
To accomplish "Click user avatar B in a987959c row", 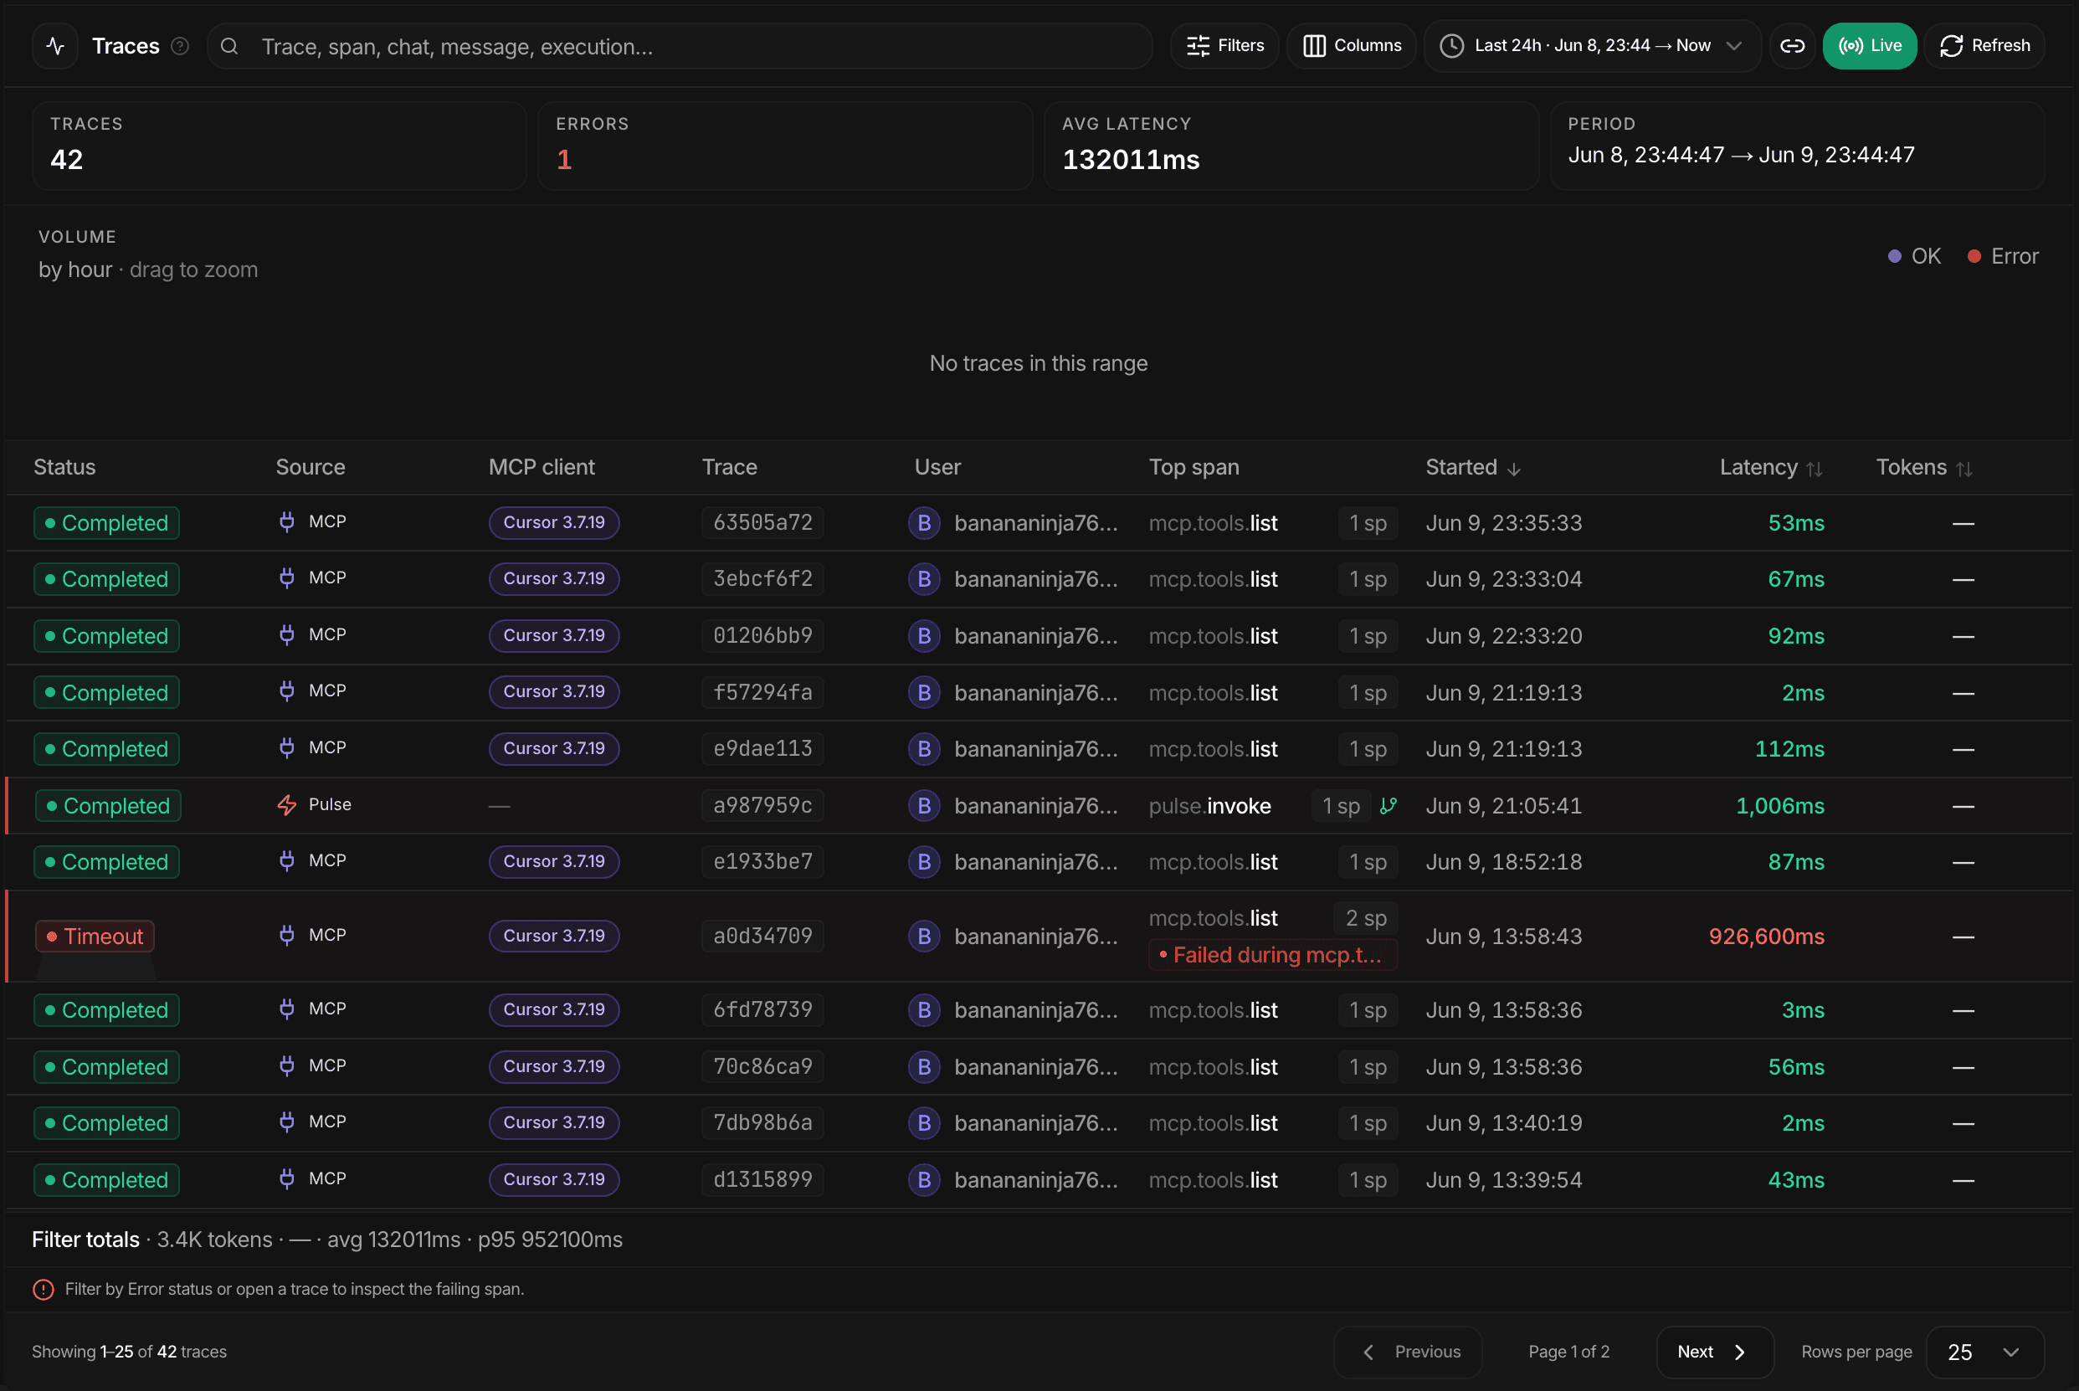I will coord(924,805).
